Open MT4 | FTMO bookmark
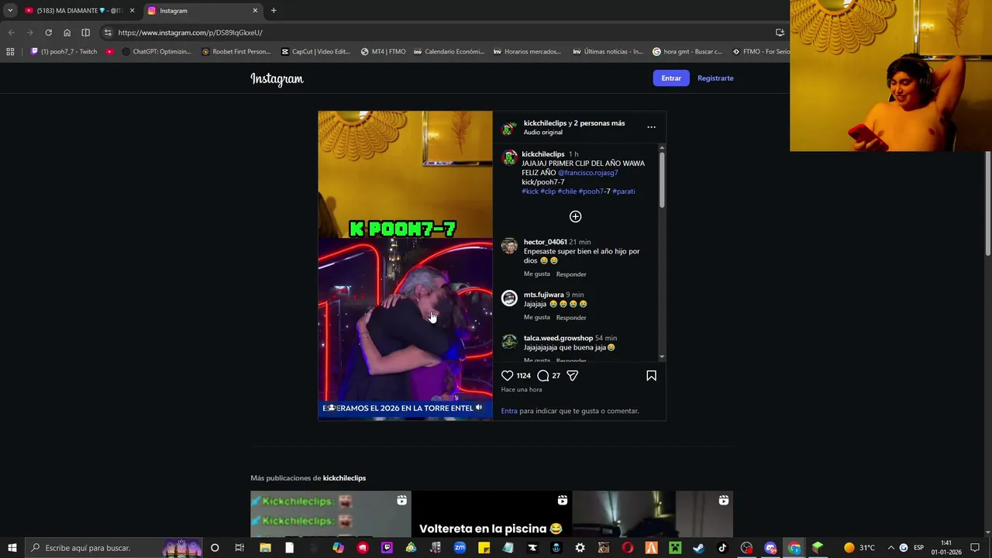Image resolution: width=992 pixels, height=558 pixels. (x=383, y=52)
